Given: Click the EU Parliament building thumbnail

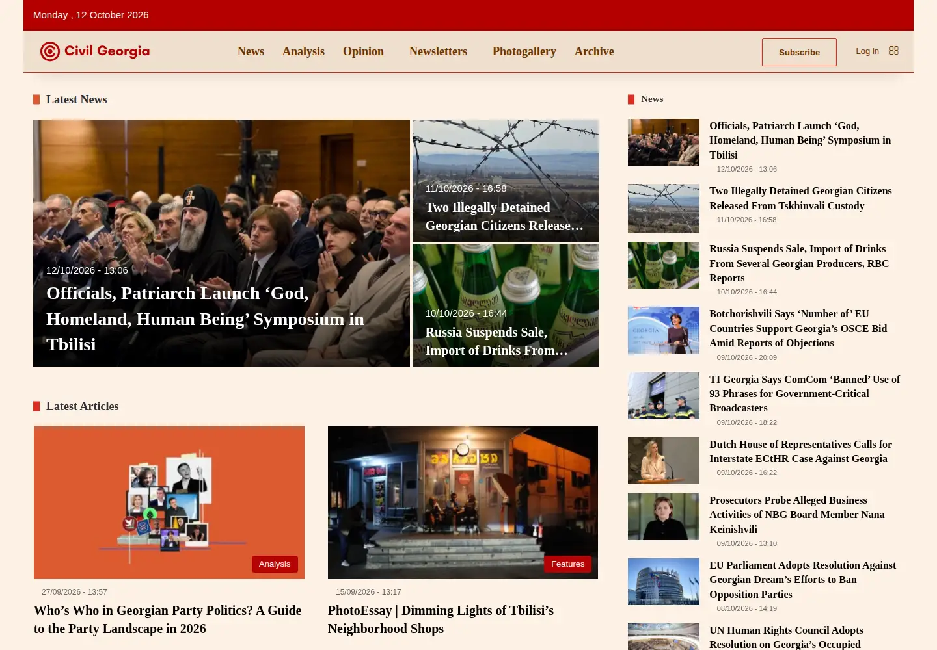Looking at the screenshot, I should (664, 582).
